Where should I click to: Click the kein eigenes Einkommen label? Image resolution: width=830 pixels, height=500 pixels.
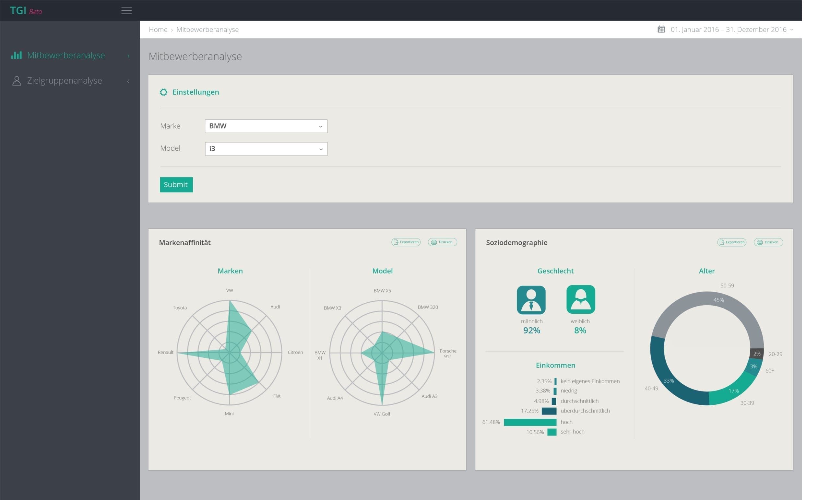click(590, 381)
